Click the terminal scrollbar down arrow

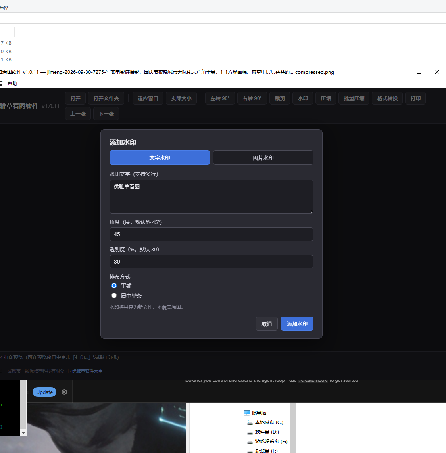(23, 432)
